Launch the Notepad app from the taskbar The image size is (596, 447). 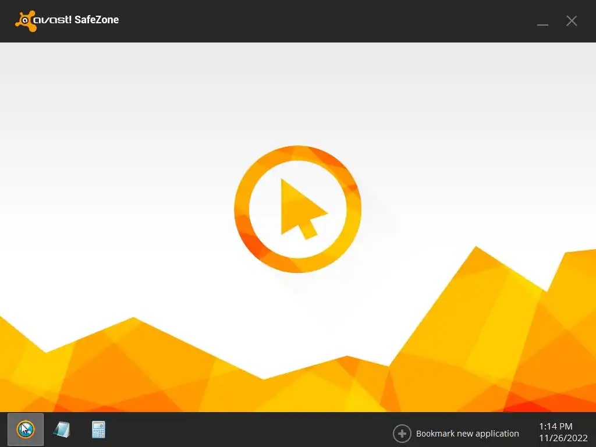(62, 430)
